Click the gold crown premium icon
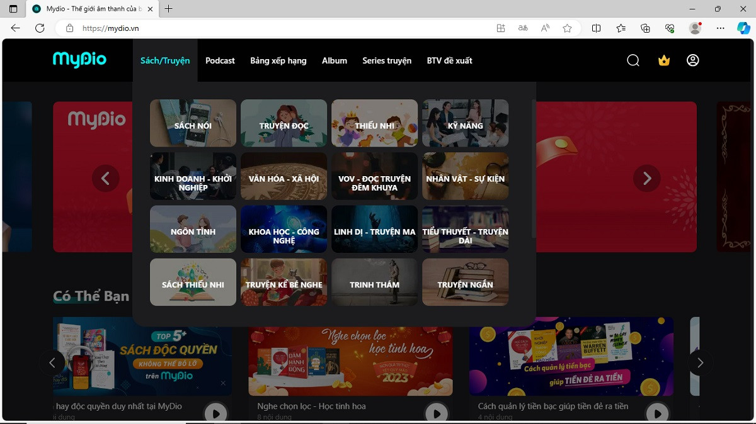The image size is (756, 424). point(663,60)
